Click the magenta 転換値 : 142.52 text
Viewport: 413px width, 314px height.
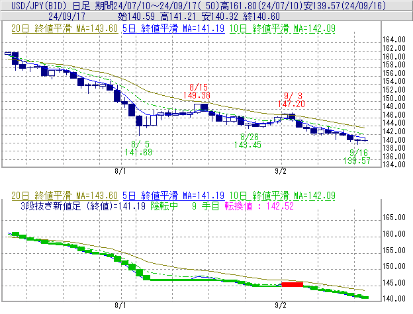[x=259, y=206]
